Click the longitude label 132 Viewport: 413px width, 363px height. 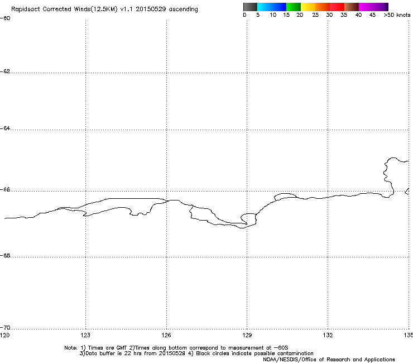click(328, 335)
